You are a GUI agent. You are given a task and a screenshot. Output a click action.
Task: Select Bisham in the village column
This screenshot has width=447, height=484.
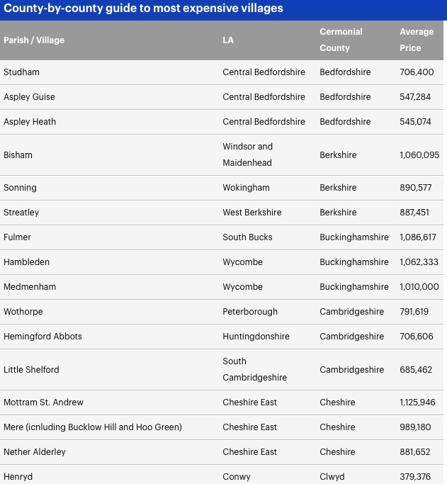click(x=18, y=154)
